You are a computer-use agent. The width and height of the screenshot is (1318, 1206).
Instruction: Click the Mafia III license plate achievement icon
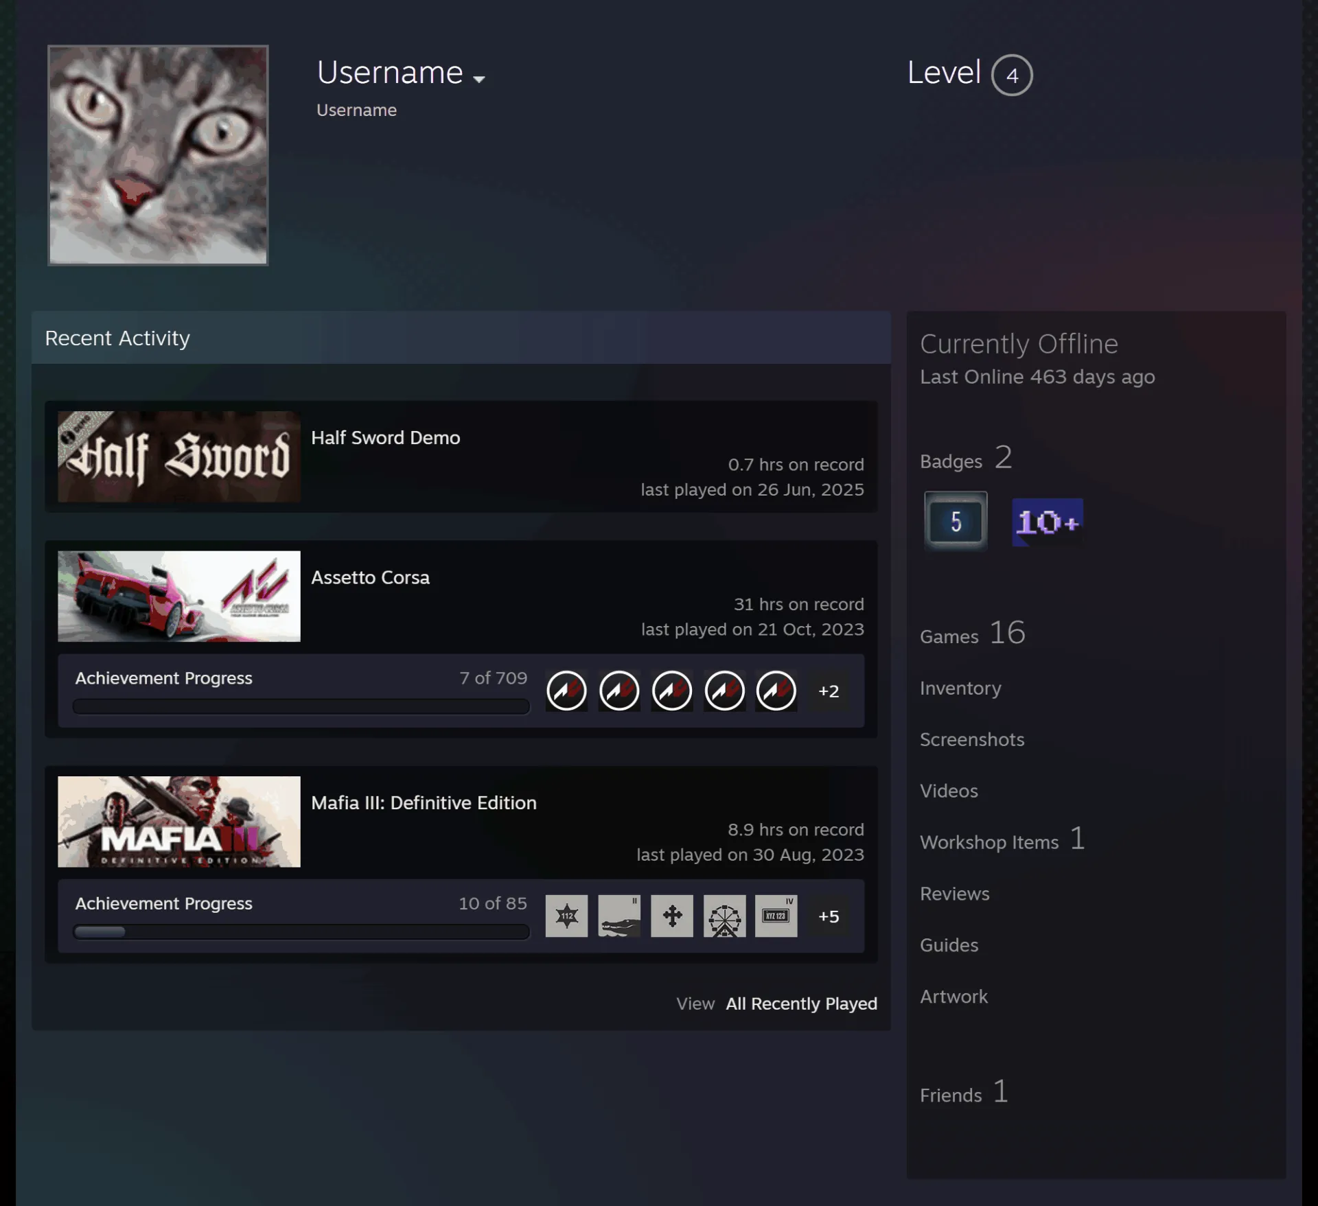tap(776, 916)
